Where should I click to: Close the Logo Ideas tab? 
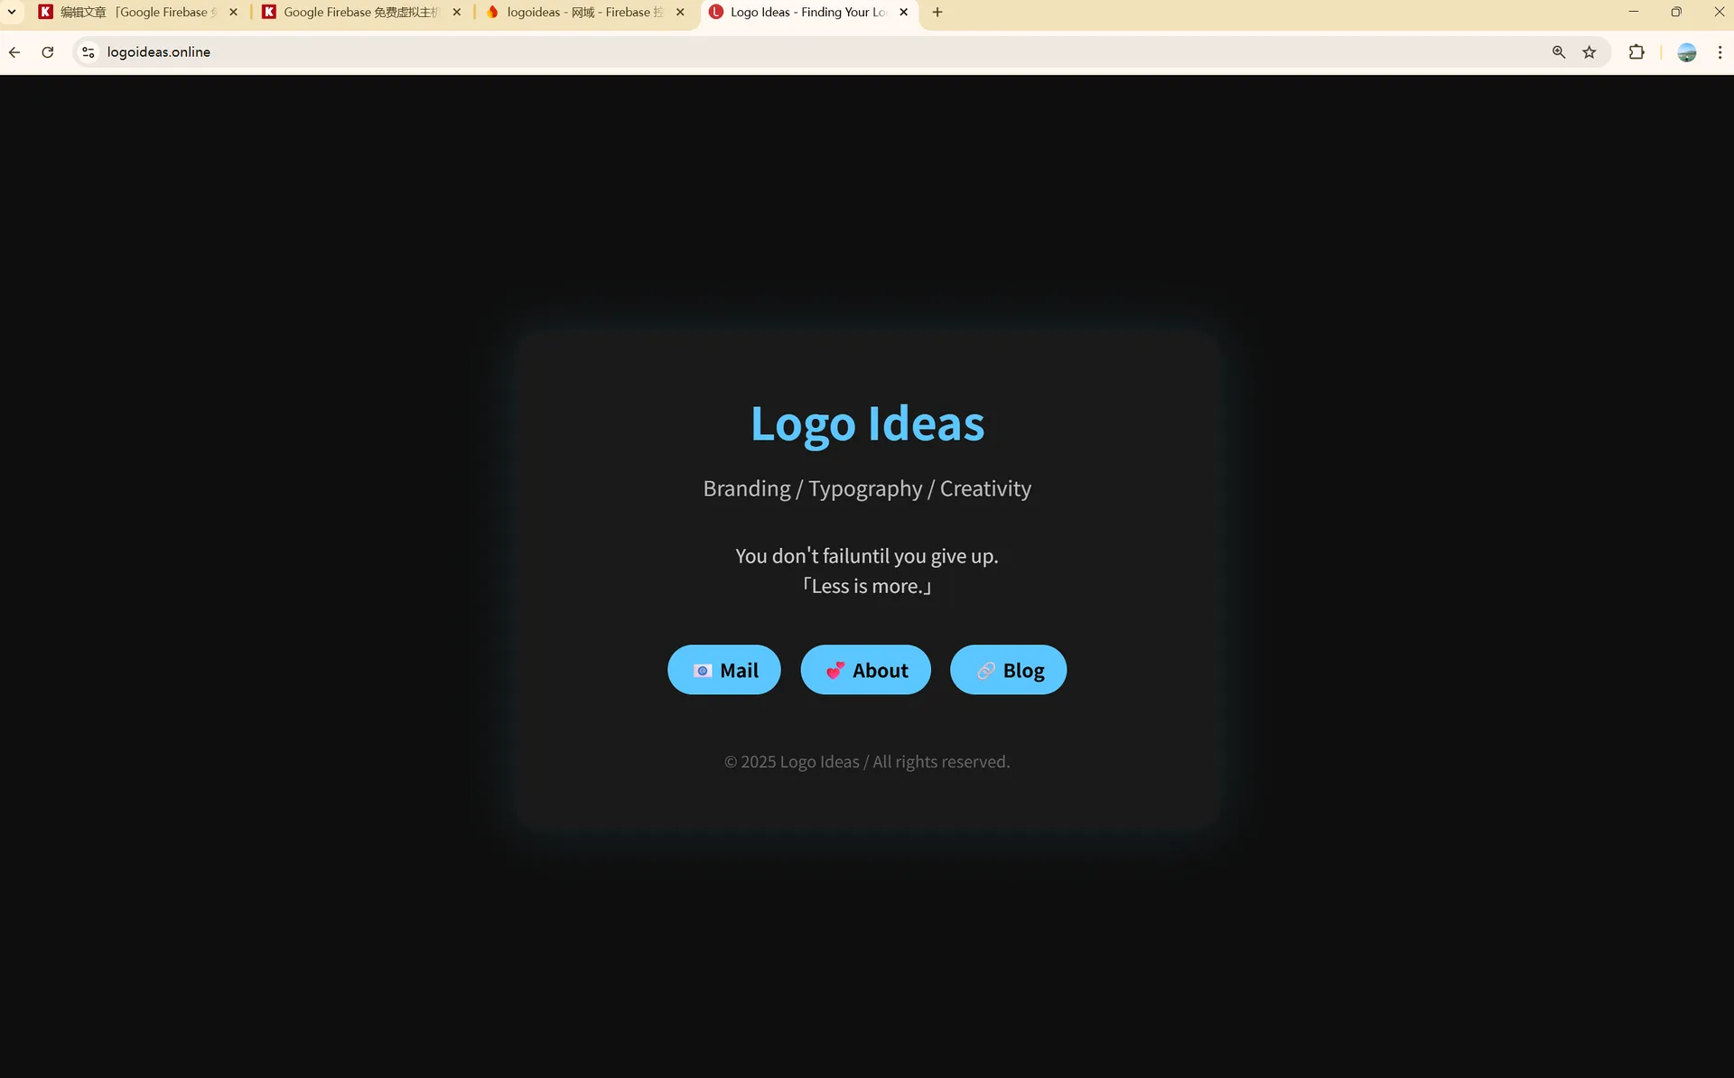[x=904, y=13]
